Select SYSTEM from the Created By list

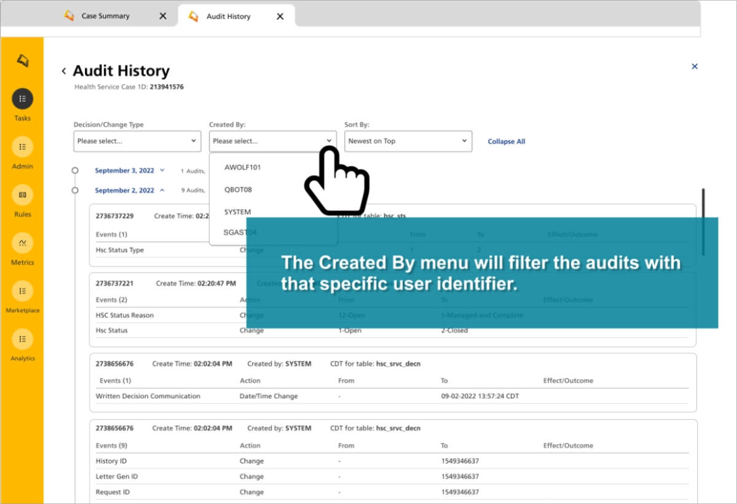(237, 212)
